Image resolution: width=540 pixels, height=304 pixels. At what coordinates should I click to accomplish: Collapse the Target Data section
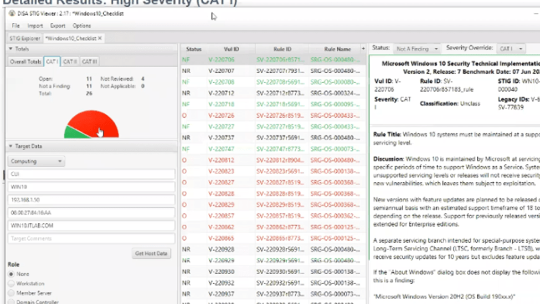click(x=11, y=146)
